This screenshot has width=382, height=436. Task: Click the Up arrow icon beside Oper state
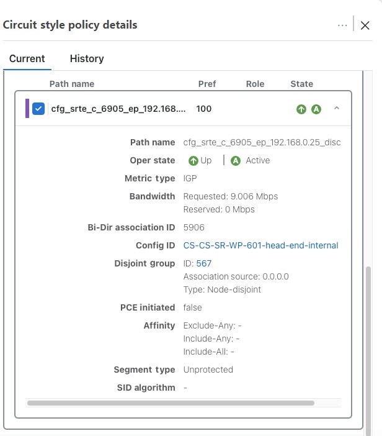(x=193, y=161)
